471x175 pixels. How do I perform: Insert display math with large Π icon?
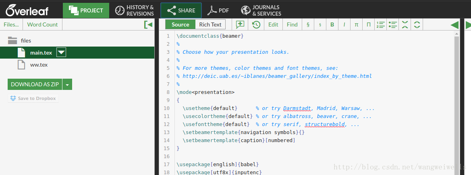pyautogui.click(x=369, y=24)
